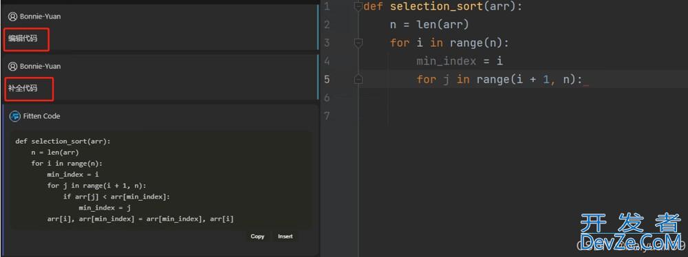
Task: Click the editor line 'for j in range(i + 1, n):'
Action: pyautogui.click(x=499, y=80)
